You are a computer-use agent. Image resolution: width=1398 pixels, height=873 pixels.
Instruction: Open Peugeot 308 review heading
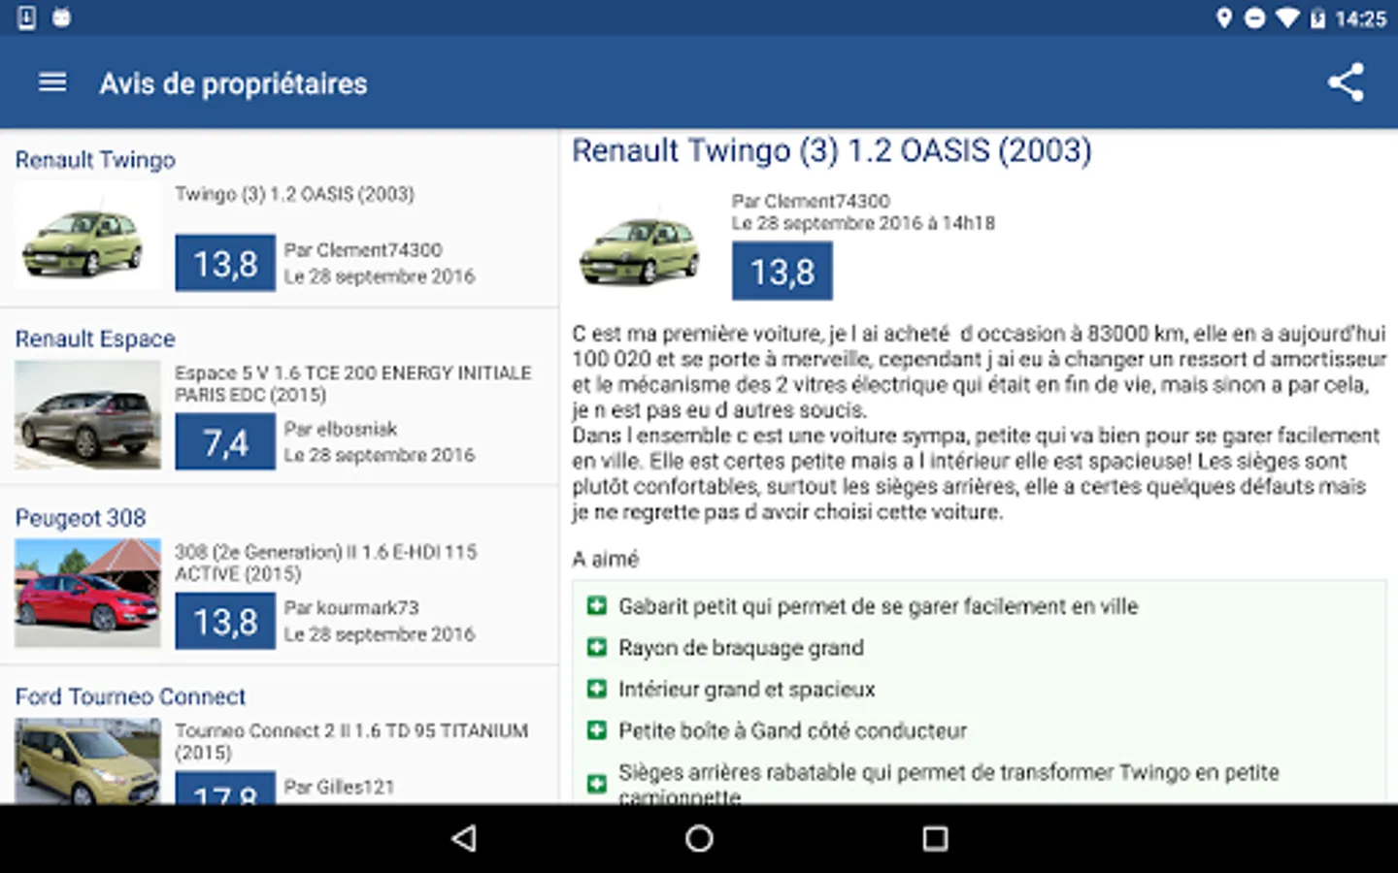(81, 518)
